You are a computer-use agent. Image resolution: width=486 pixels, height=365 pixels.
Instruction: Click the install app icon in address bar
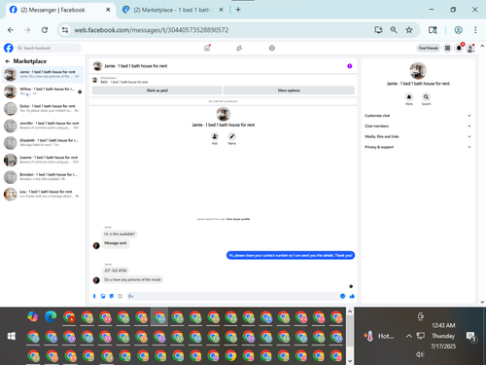coord(378,30)
